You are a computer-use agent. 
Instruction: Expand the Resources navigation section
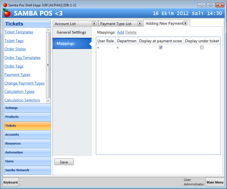[27, 143]
